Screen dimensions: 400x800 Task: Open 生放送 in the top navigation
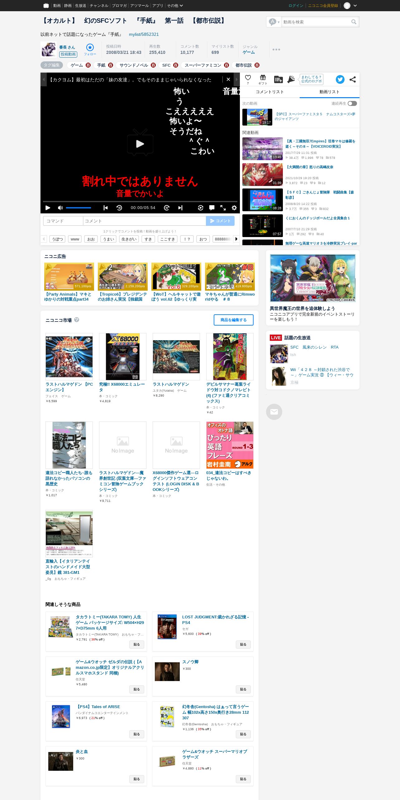pos(80,6)
